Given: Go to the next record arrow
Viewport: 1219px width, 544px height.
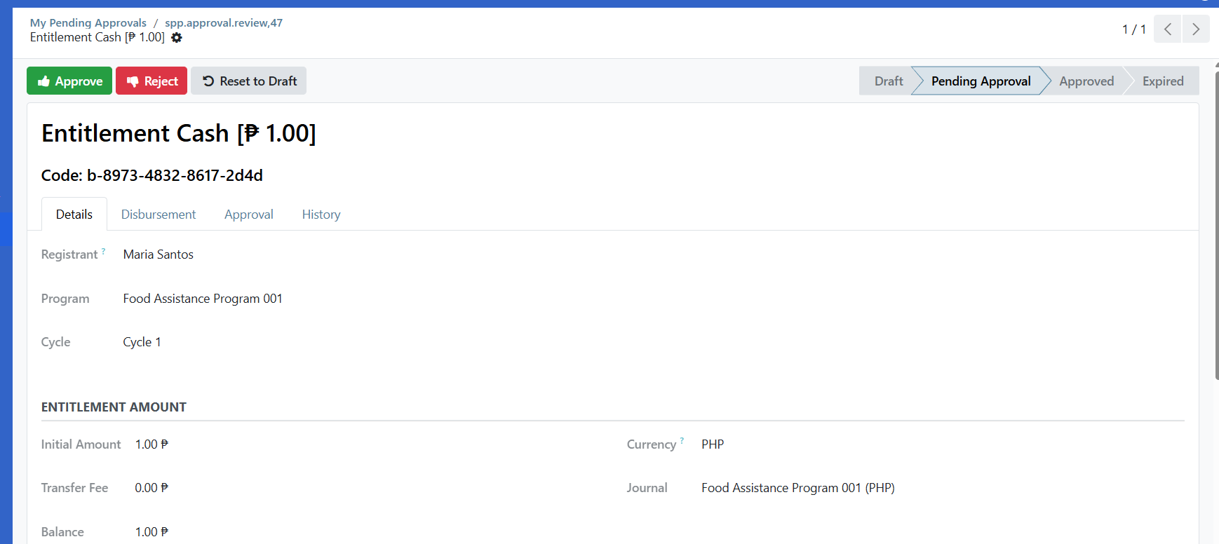Looking at the screenshot, I should pyautogui.click(x=1195, y=29).
